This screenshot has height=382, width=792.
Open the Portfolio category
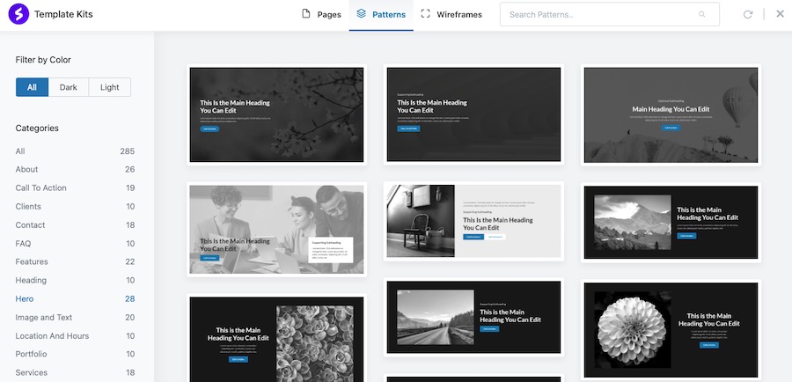coord(76,354)
